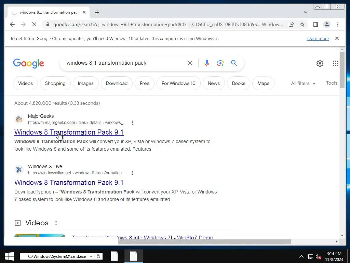Open the Chrome side panel
Image resolution: width=350 pixels, height=263 pixels.
(x=315, y=24)
